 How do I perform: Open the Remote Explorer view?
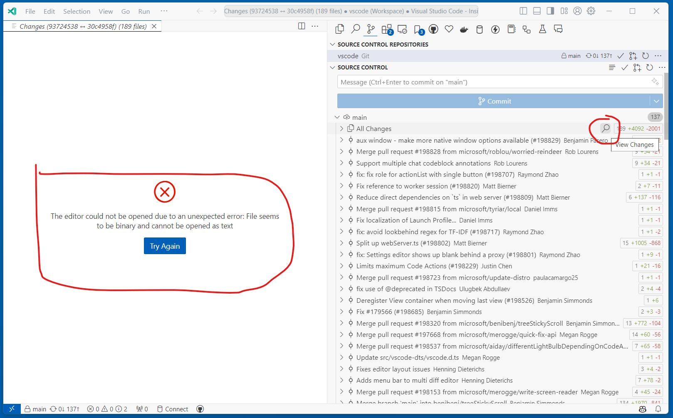tap(402, 29)
